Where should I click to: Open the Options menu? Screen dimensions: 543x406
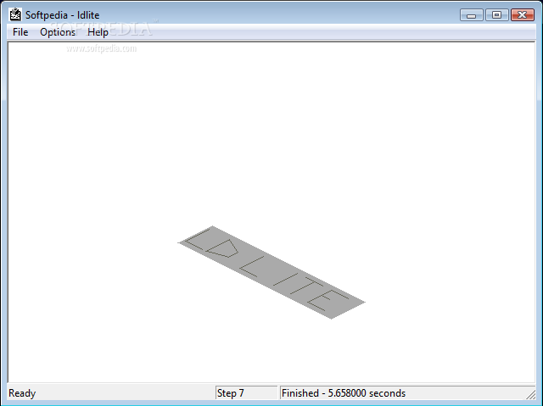(58, 32)
